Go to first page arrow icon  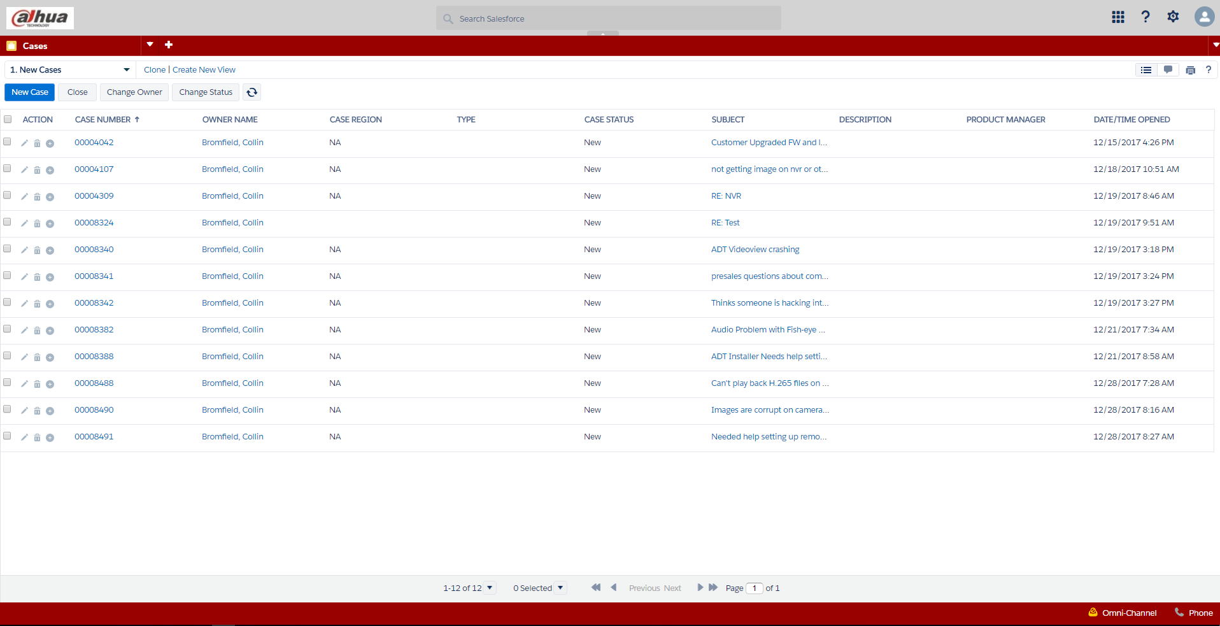coord(595,587)
